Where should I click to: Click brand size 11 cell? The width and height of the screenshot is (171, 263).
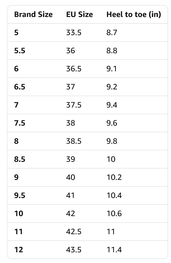tap(19, 232)
